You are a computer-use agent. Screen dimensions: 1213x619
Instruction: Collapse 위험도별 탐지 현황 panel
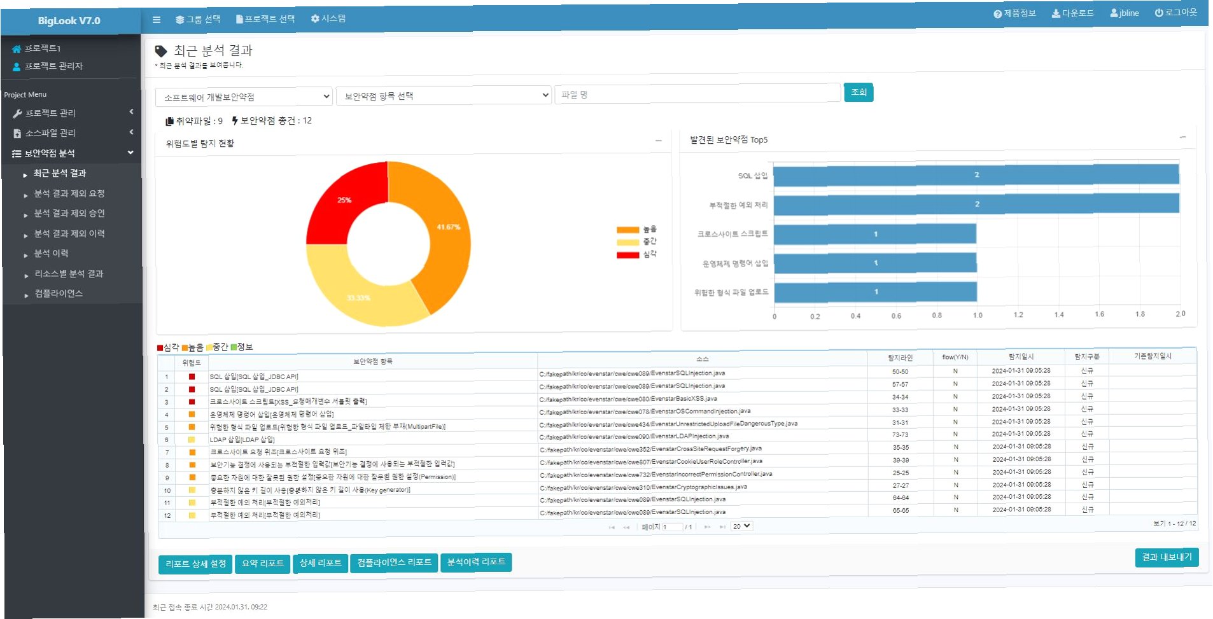[x=659, y=141]
